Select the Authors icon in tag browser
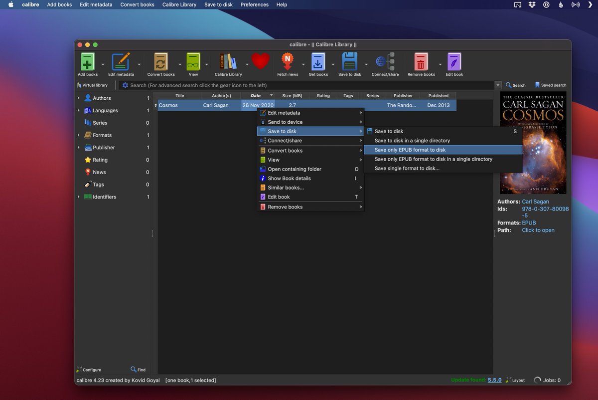Viewport: 598px width, 400px height. pos(88,98)
